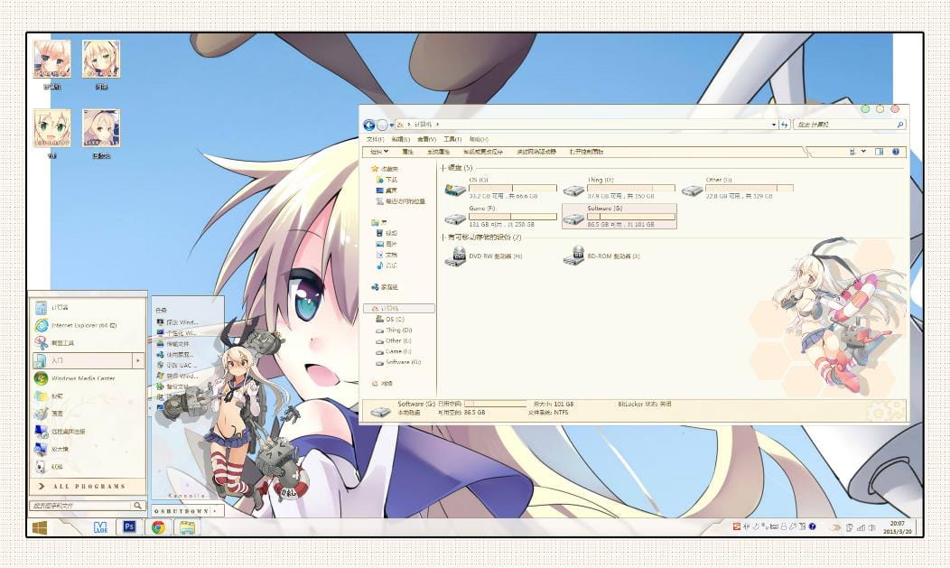Click the back navigation arrow in Explorer

(x=368, y=125)
